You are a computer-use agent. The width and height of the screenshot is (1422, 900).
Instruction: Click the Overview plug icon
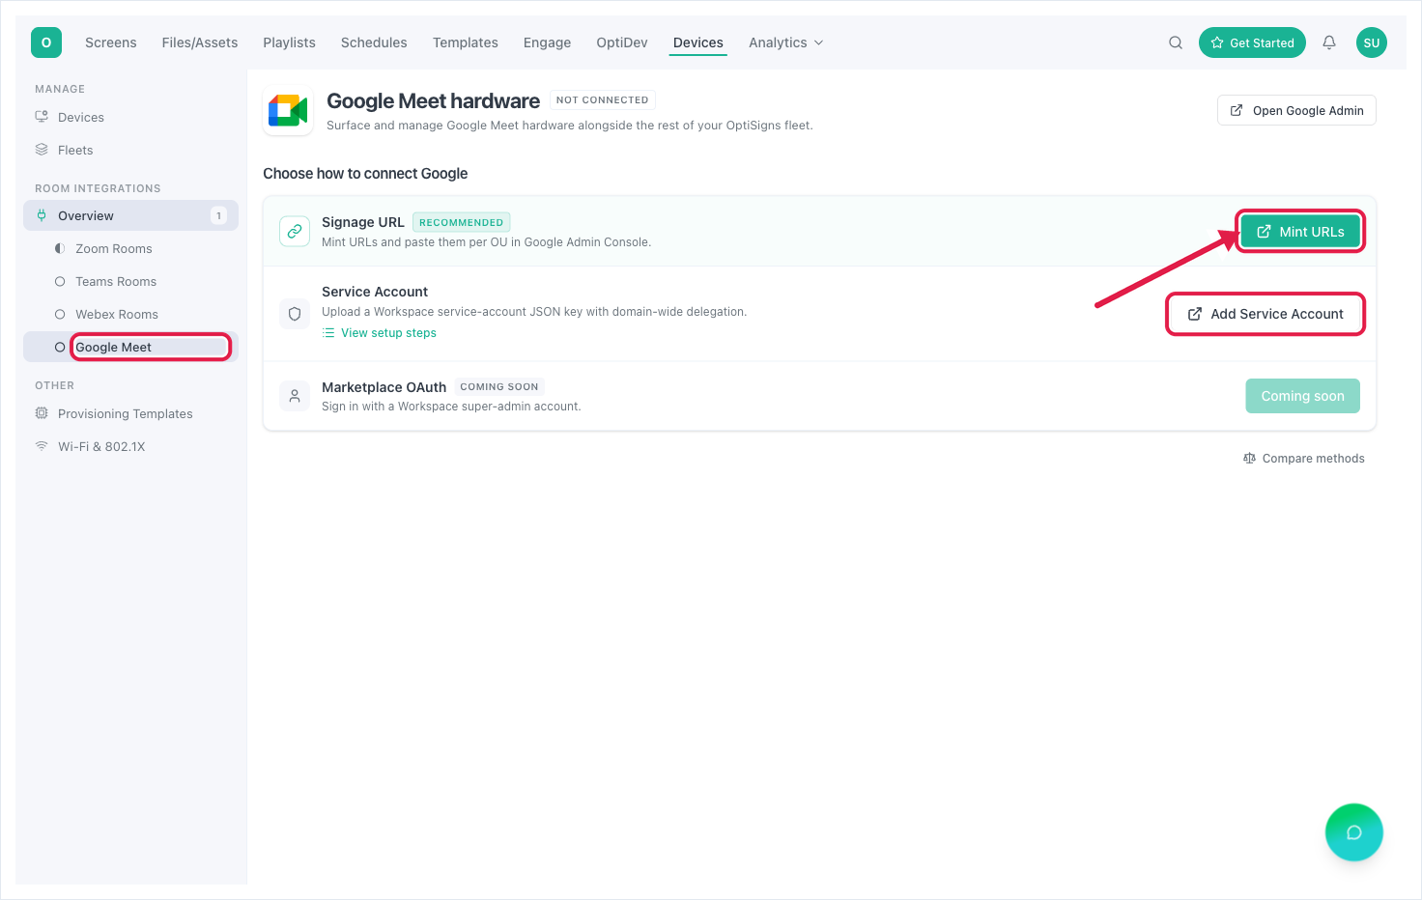pos(42,215)
